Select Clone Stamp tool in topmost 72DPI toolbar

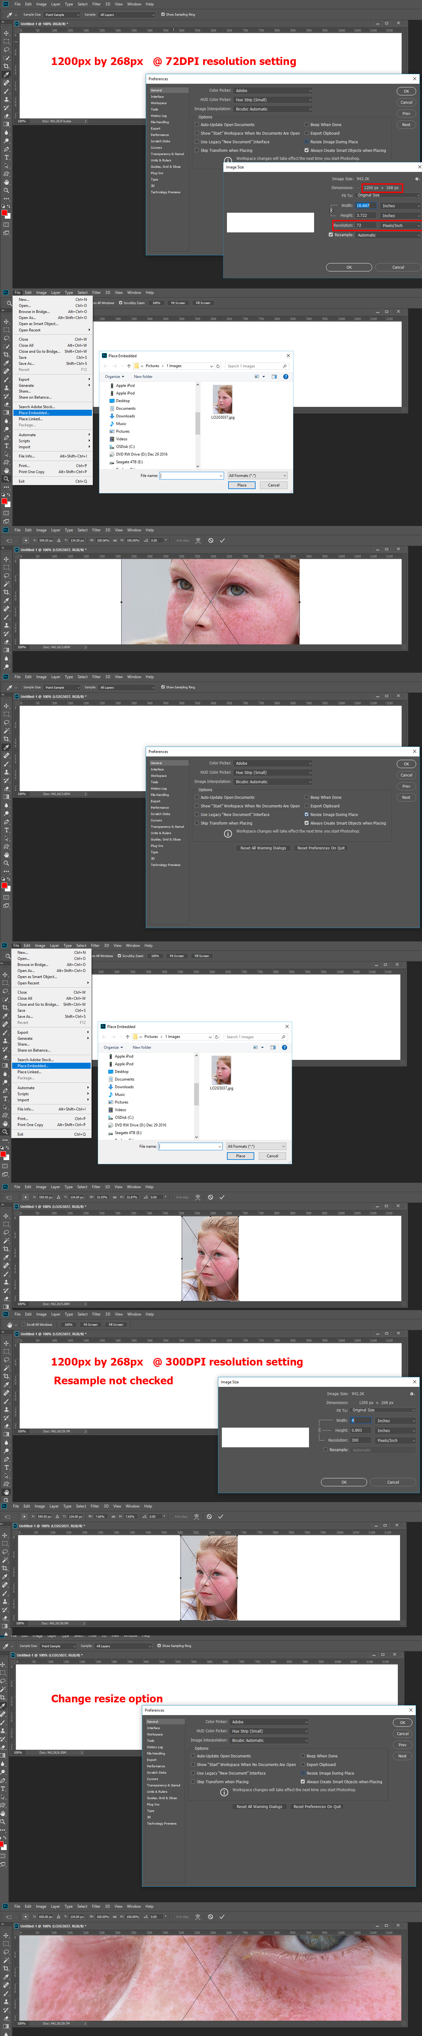tap(6, 100)
